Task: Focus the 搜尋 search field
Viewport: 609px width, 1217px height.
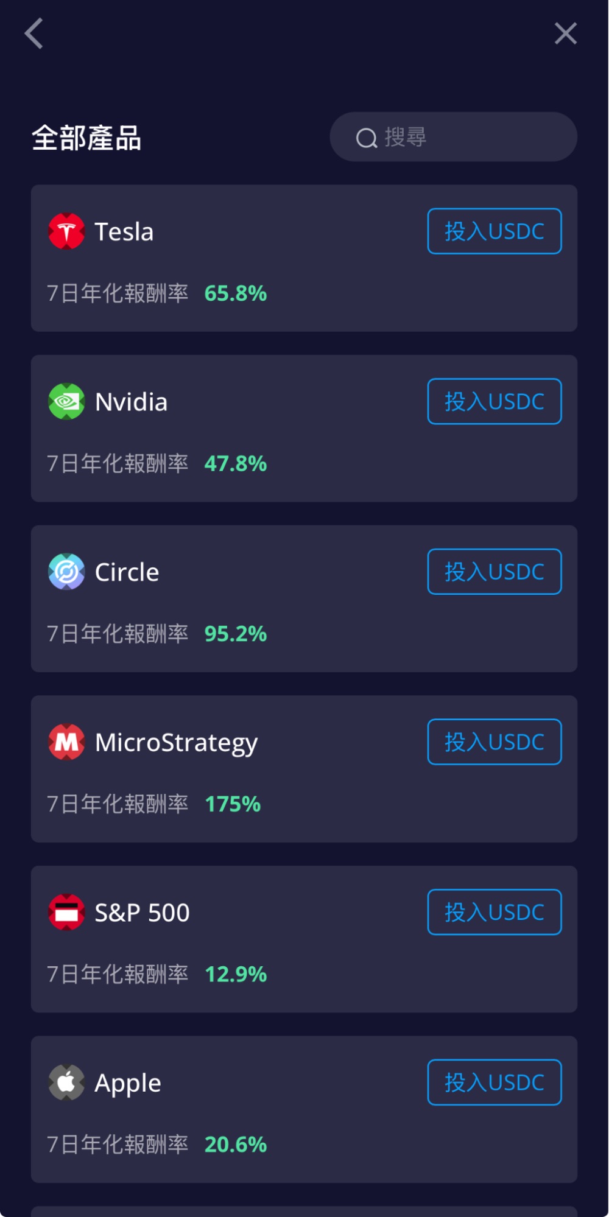Action: pos(454,137)
